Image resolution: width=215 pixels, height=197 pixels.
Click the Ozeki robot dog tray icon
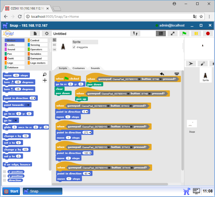point(187,191)
